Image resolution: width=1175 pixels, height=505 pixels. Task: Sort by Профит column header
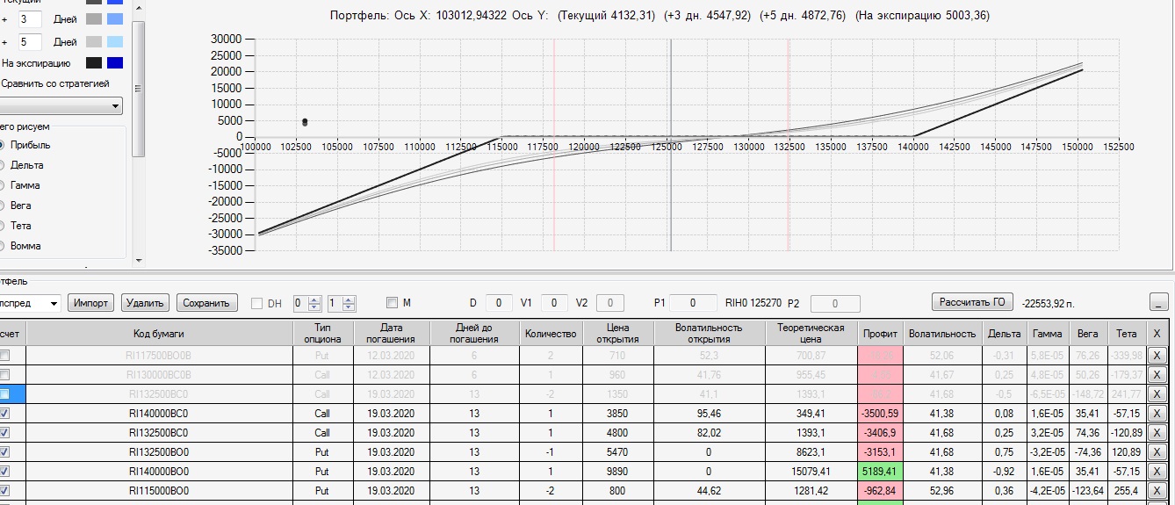(x=880, y=334)
